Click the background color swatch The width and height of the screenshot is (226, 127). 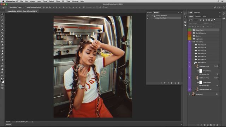click(x=3, y=82)
